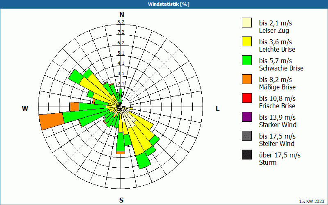Click the 'Steifer Wind' legend text
Viewport: 328px width, 205px height.
(x=276, y=143)
